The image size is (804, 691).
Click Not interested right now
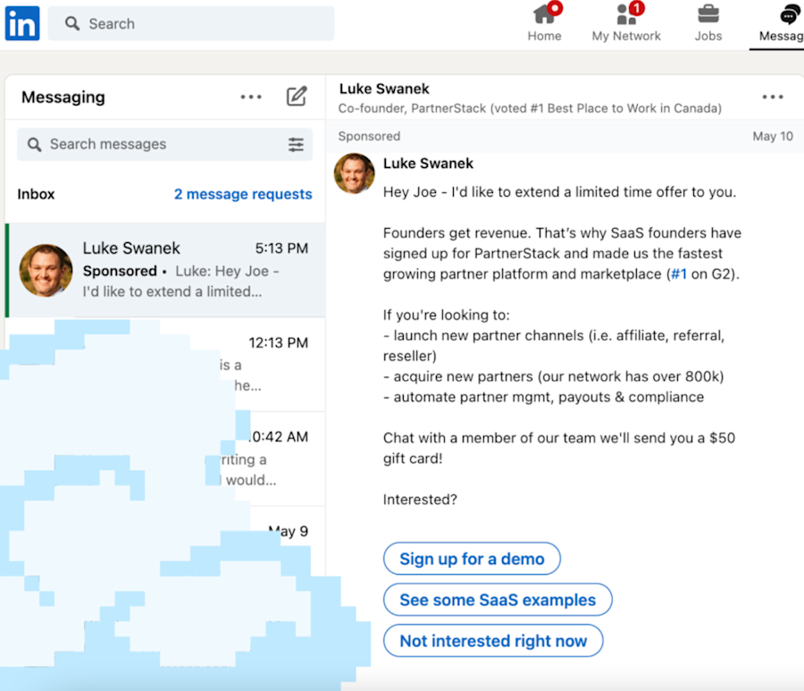coord(493,641)
